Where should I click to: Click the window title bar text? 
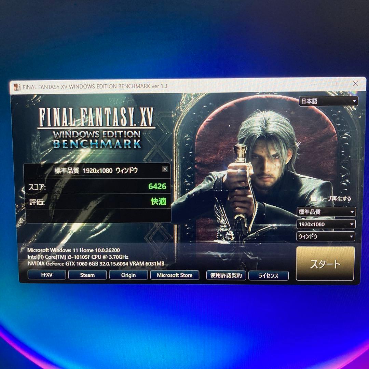tap(95, 86)
